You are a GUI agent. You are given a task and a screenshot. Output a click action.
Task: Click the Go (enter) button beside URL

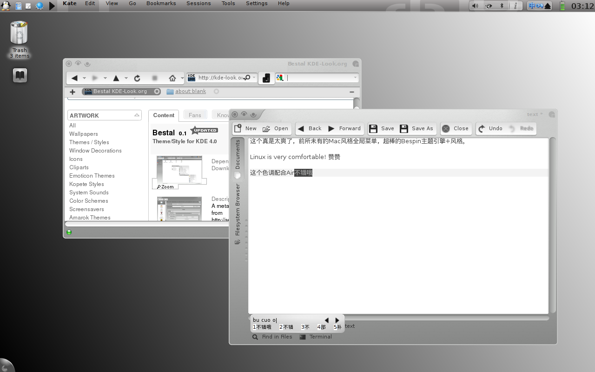pos(266,78)
